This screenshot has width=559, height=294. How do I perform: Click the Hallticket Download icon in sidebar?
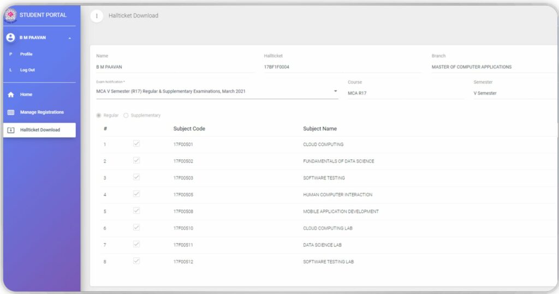(10, 130)
